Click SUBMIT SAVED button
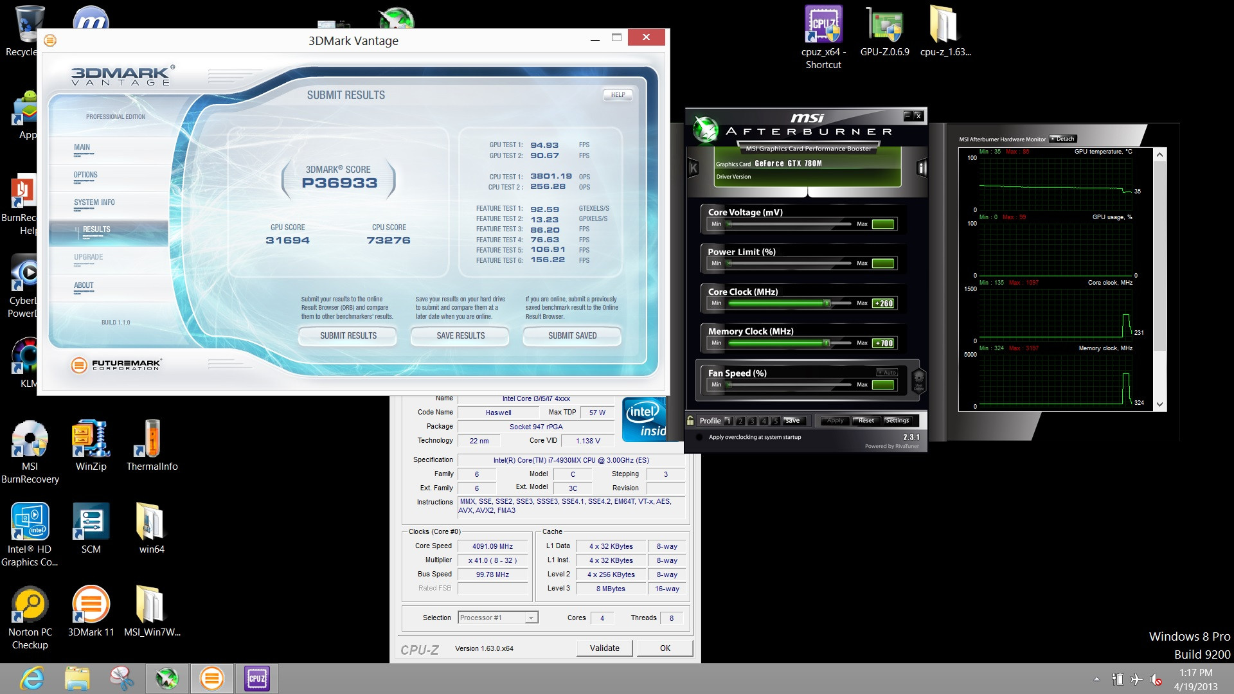Viewport: 1234px width, 694px height. [x=572, y=335]
